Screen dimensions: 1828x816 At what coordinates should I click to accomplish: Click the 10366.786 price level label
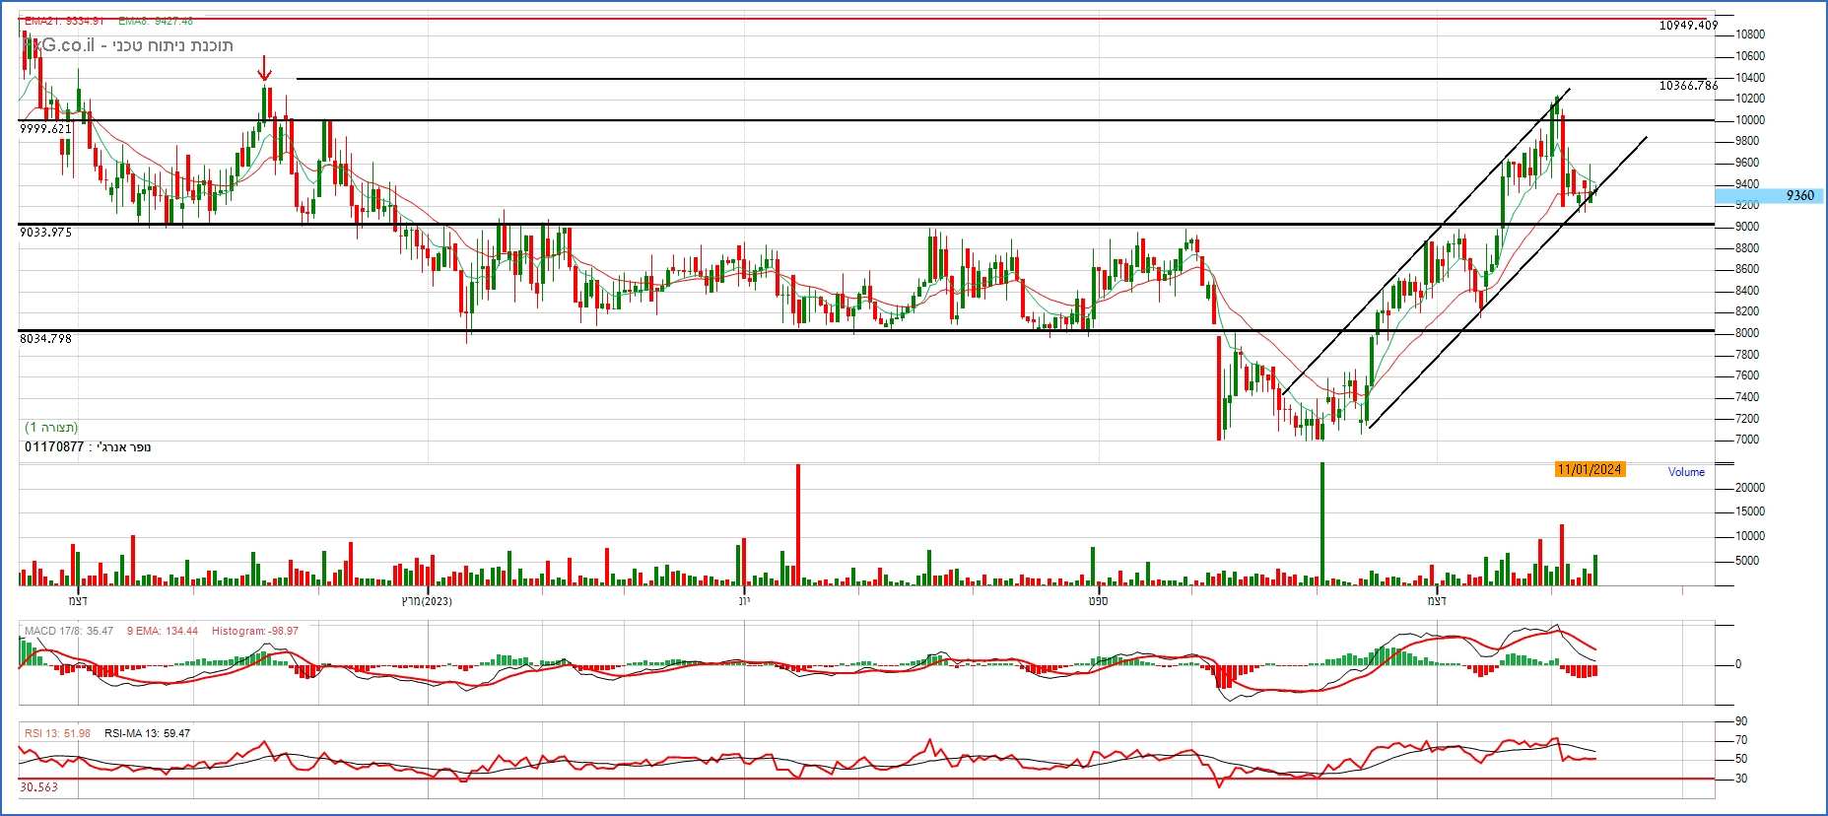click(1687, 86)
